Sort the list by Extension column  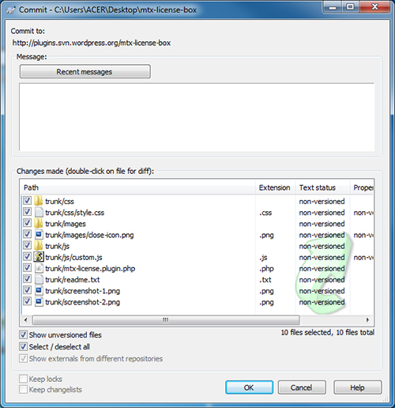pyautogui.click(x=276, y=187)
